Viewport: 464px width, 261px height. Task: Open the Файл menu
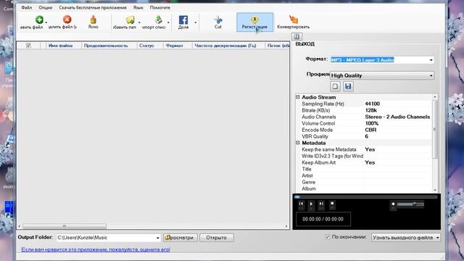(x=26, y=7)
